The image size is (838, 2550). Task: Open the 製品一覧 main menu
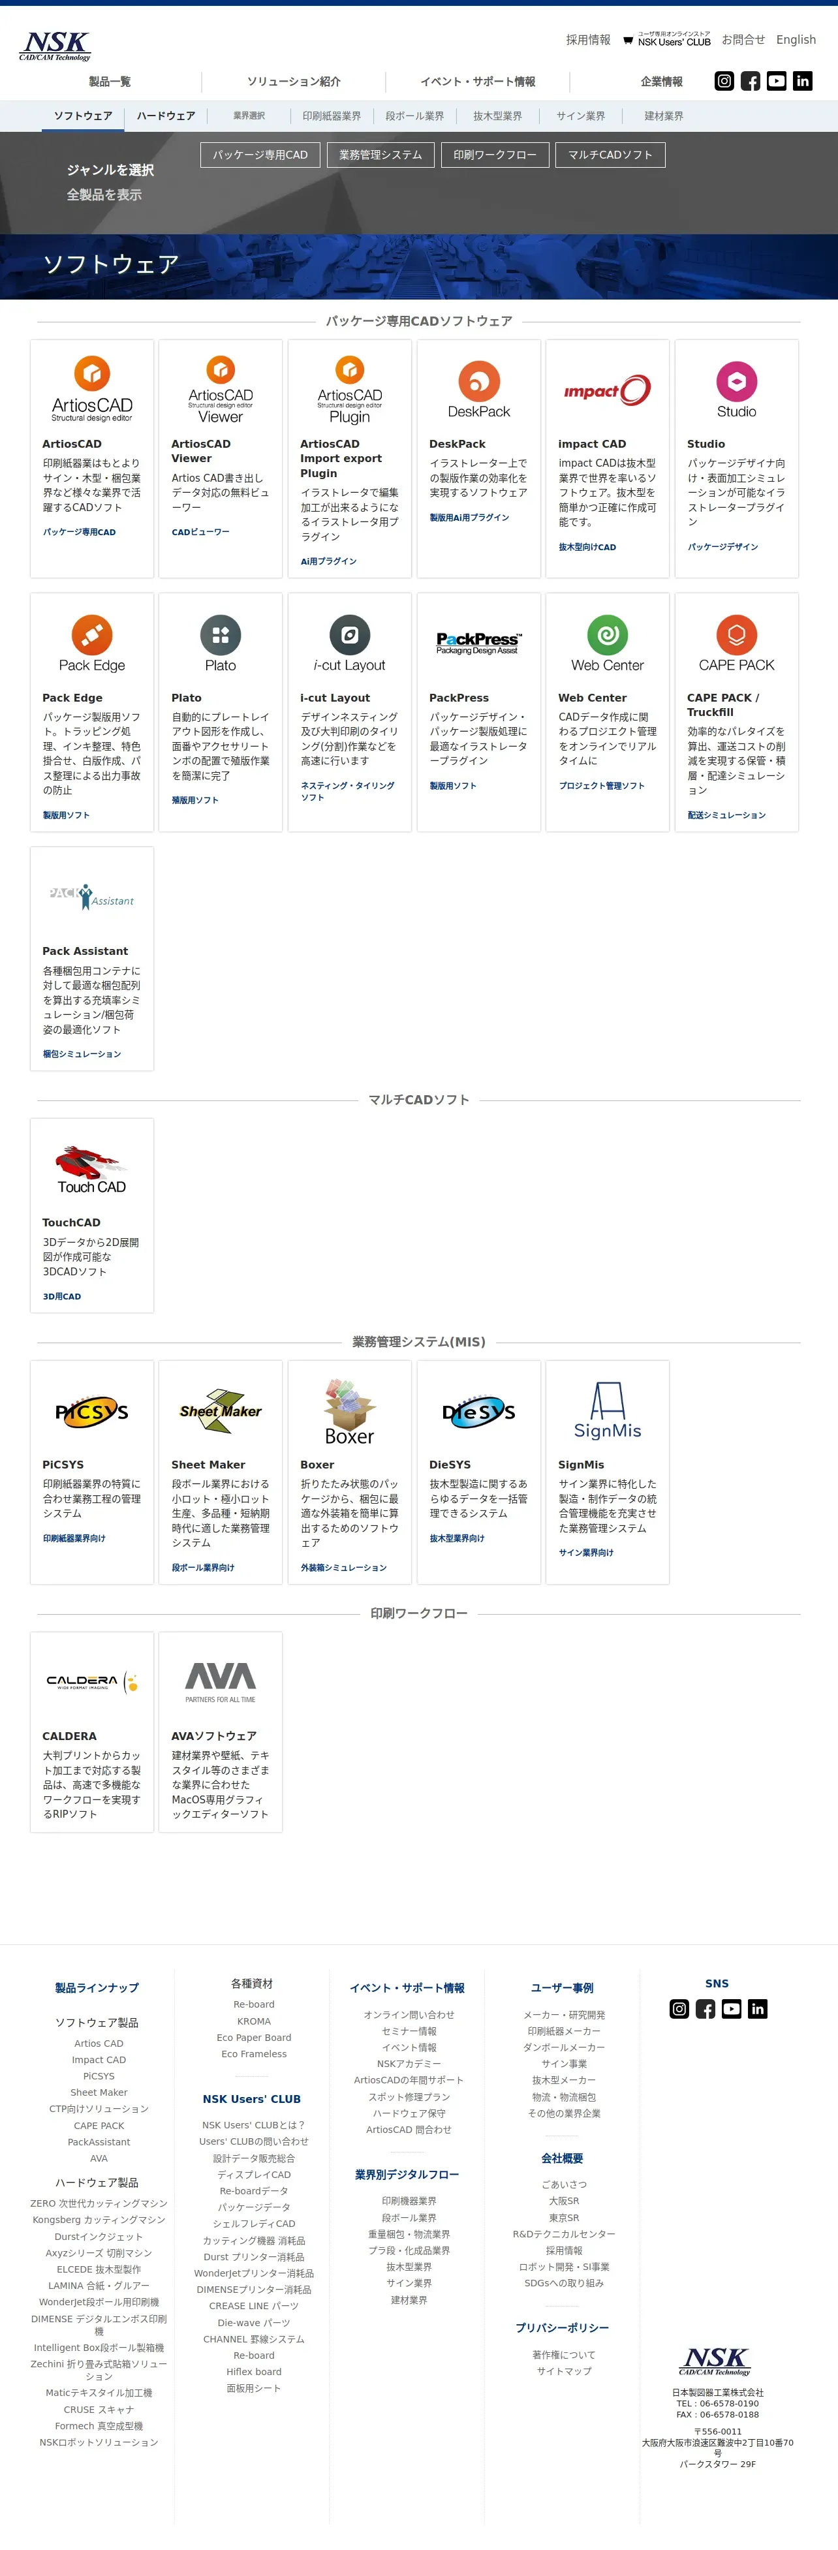110,82
